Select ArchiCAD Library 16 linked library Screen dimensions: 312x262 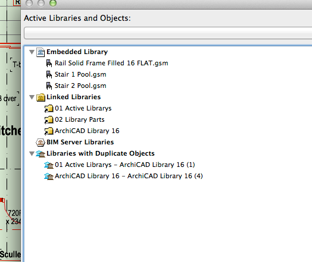pyautogui.click(x=87, y=131)
